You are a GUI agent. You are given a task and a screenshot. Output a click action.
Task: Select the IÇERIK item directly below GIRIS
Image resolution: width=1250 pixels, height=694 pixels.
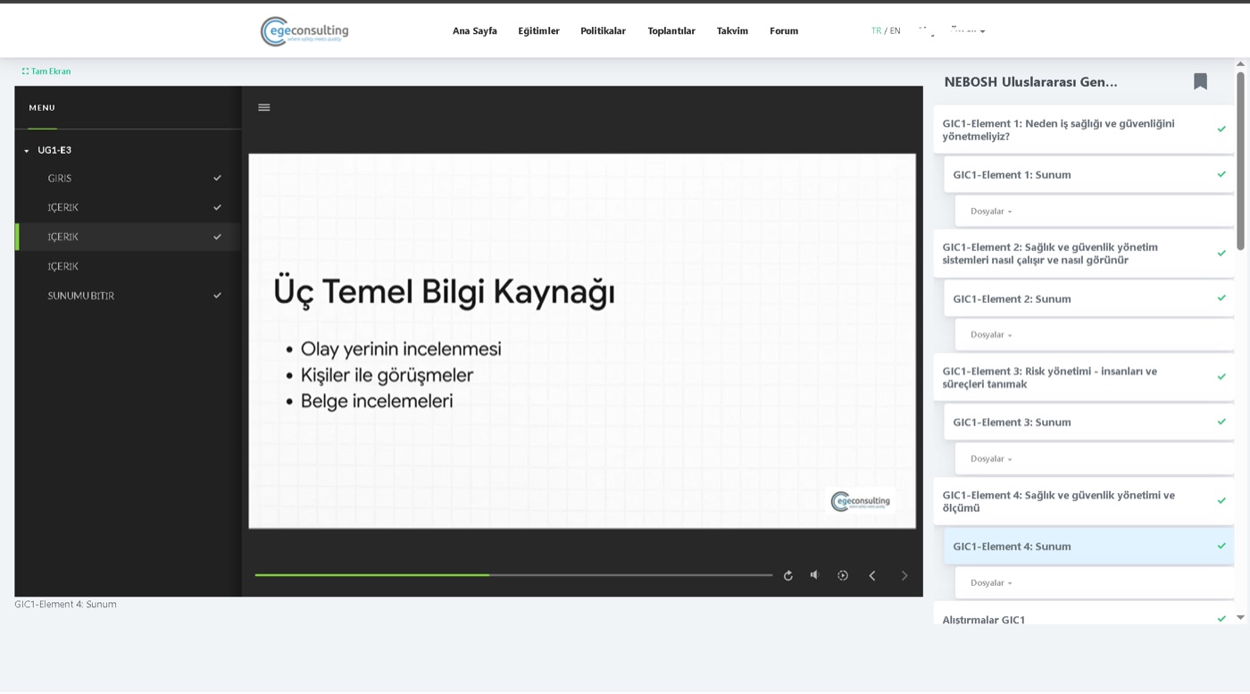click(x=128, y=207)
